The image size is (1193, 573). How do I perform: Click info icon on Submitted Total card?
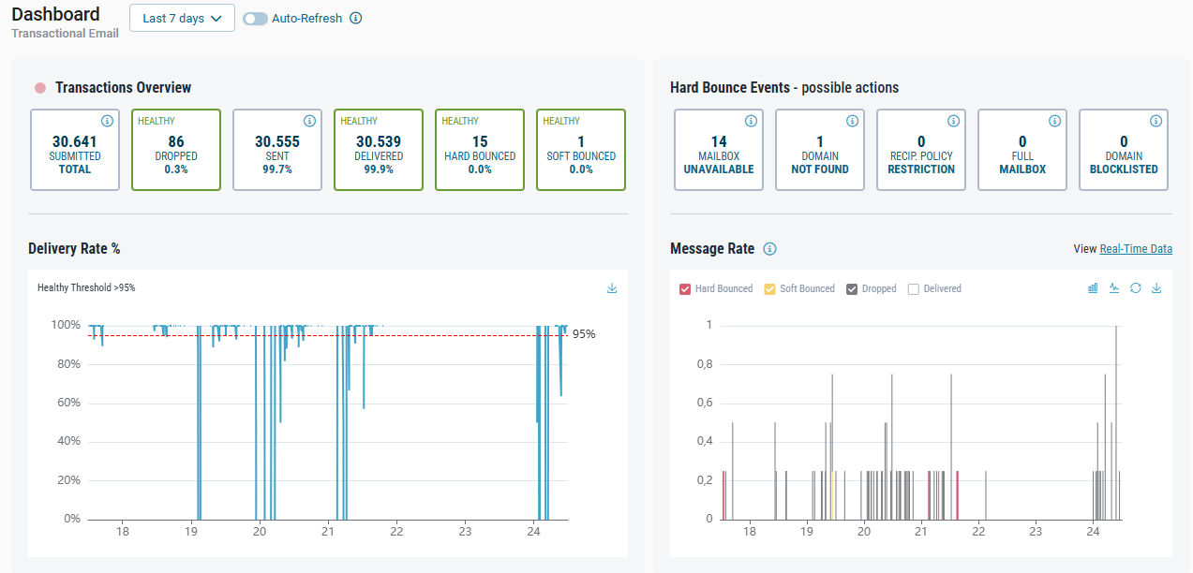(x=107, y=121)
